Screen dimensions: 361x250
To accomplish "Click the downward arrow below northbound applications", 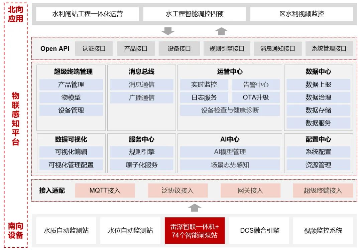I will pos(168,31).
